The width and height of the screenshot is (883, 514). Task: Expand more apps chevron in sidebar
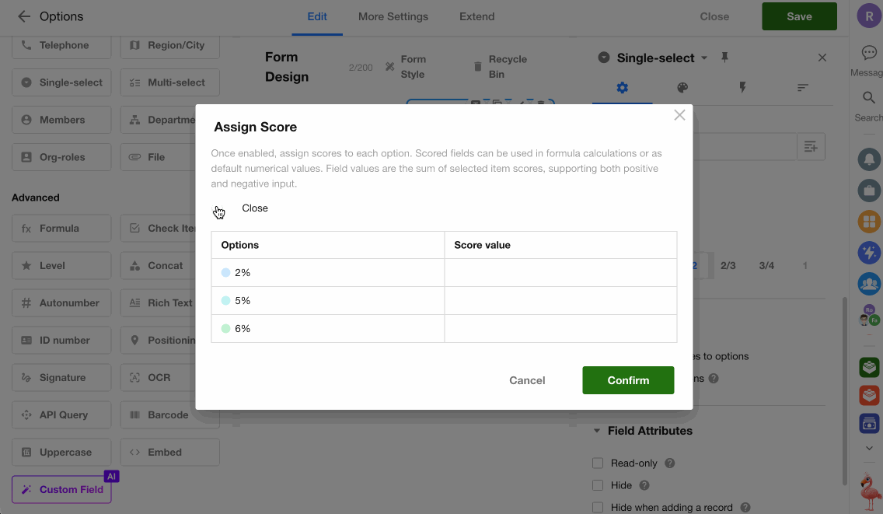869,449
